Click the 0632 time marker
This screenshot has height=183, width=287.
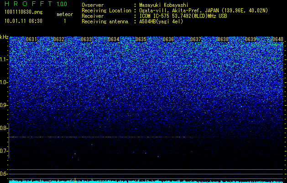[x=59, y=39]
